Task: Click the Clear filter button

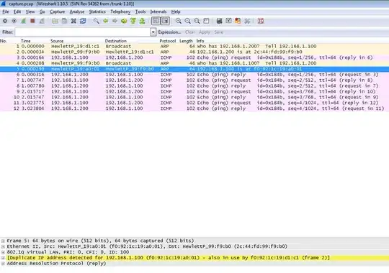Action: coord(189,32)
